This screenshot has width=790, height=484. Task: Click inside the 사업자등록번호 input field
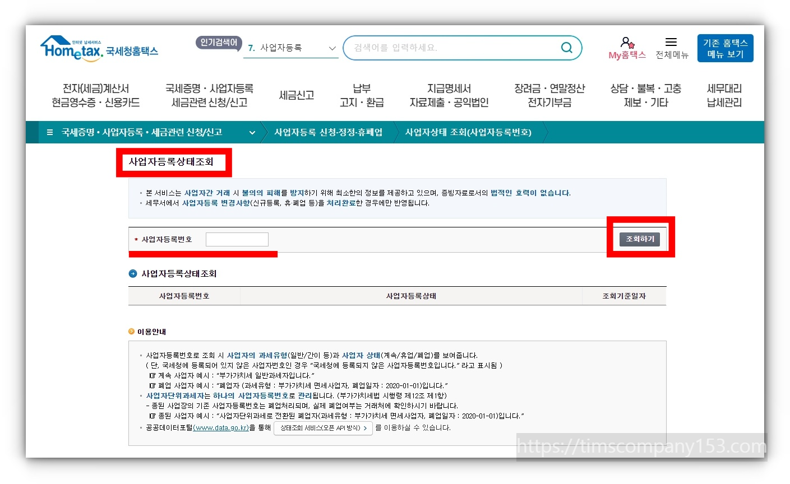tap(237, 239)
